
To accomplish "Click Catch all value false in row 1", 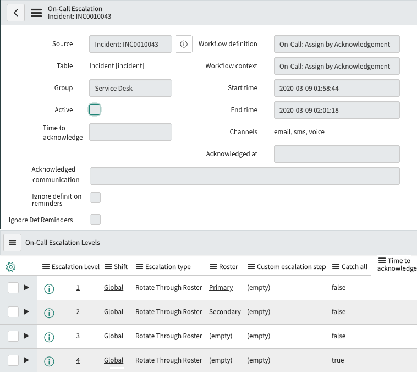I will pos(338,288).
